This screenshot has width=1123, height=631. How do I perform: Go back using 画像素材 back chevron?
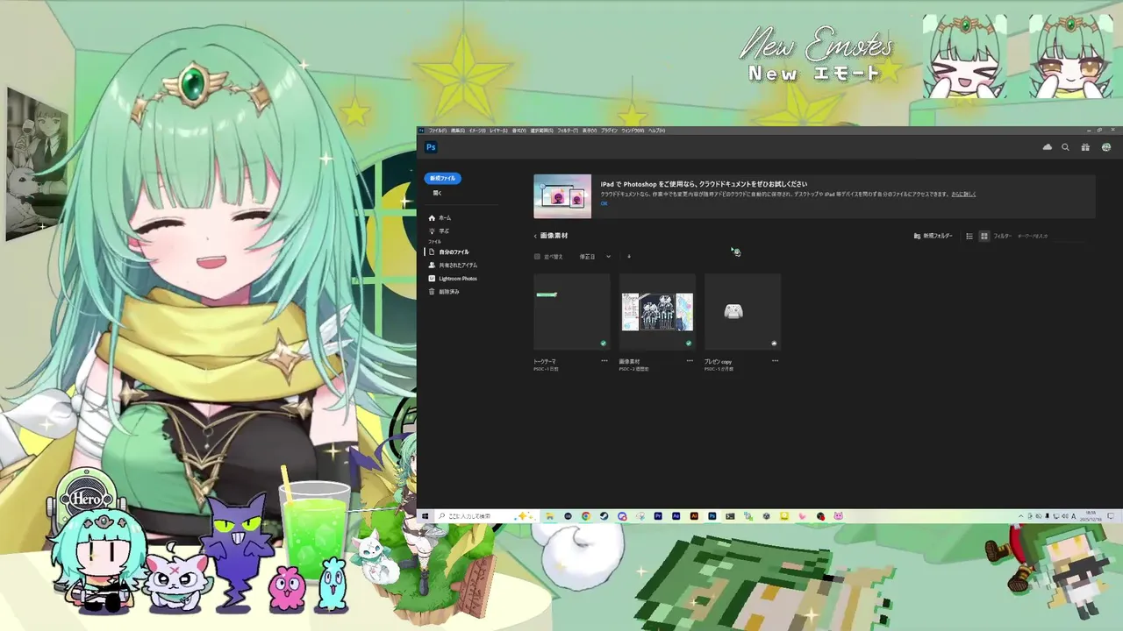coord(535,236)
